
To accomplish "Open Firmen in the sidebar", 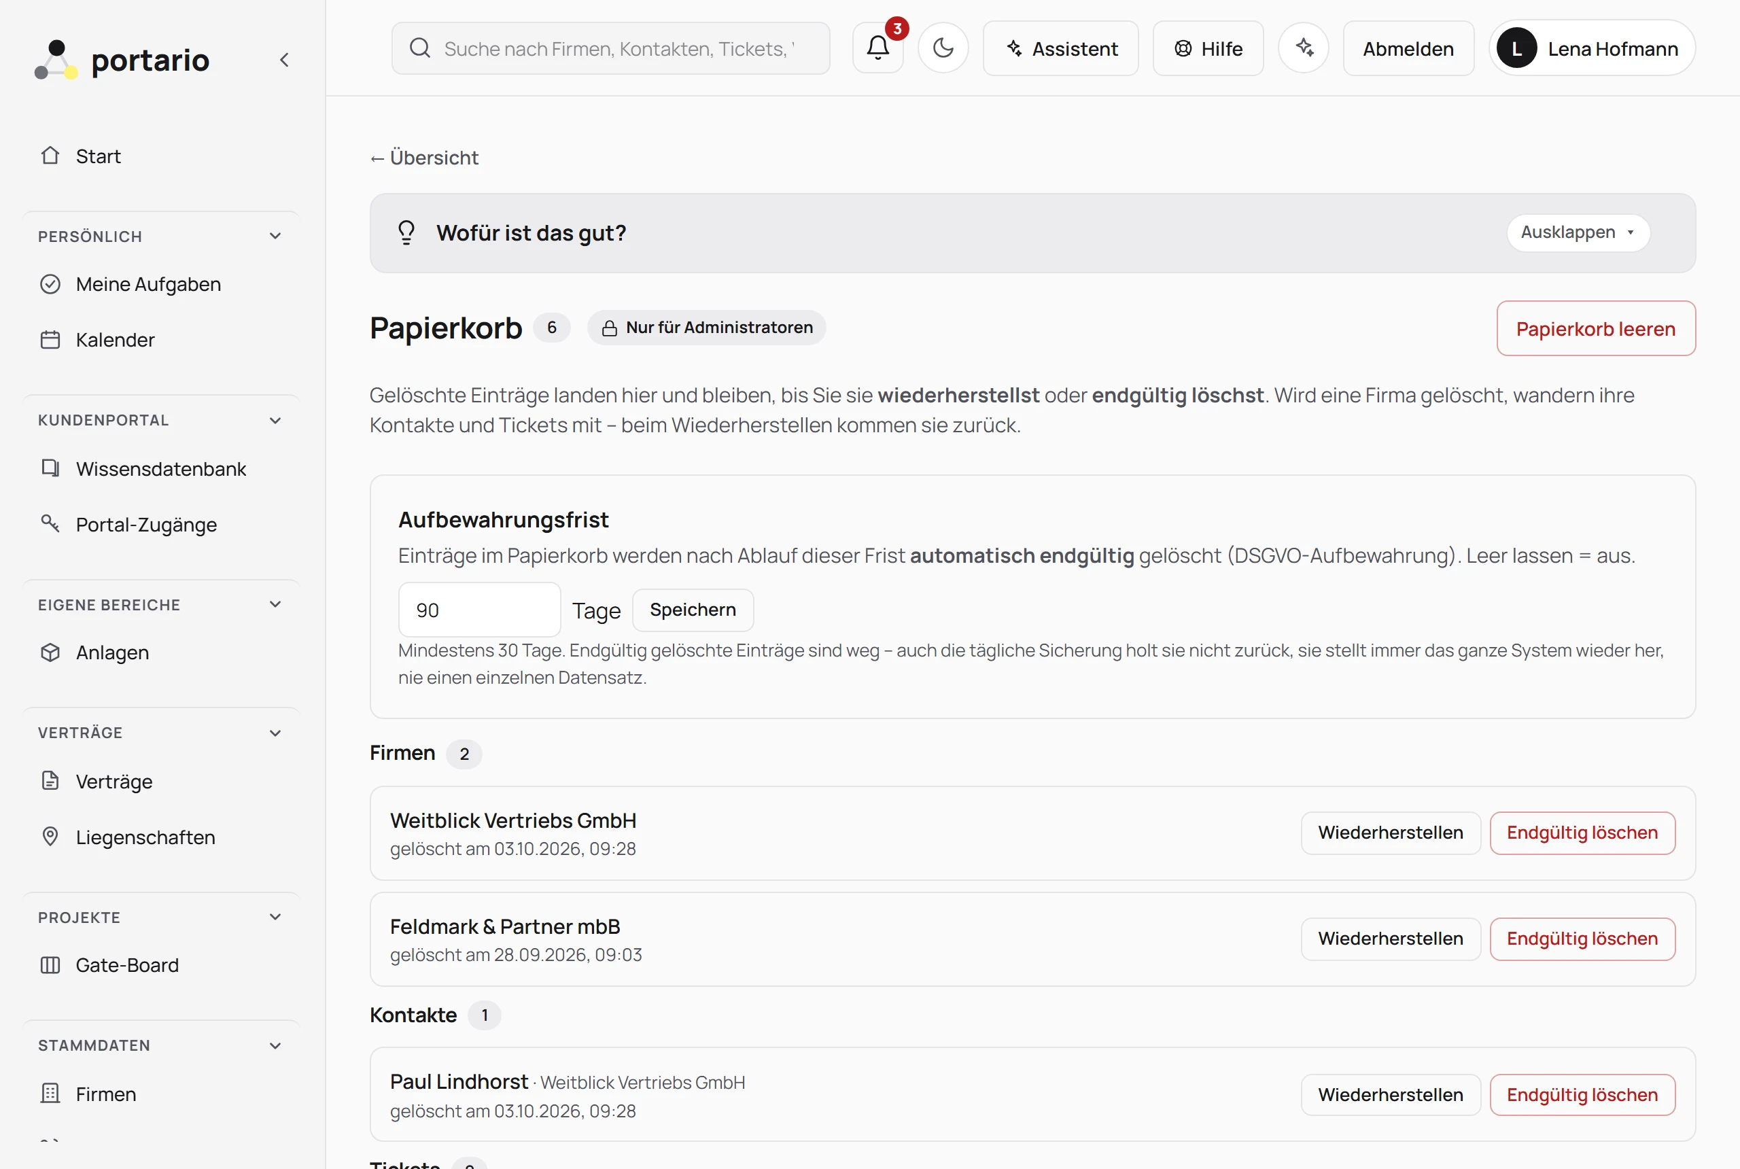I will pos(161,1094).
